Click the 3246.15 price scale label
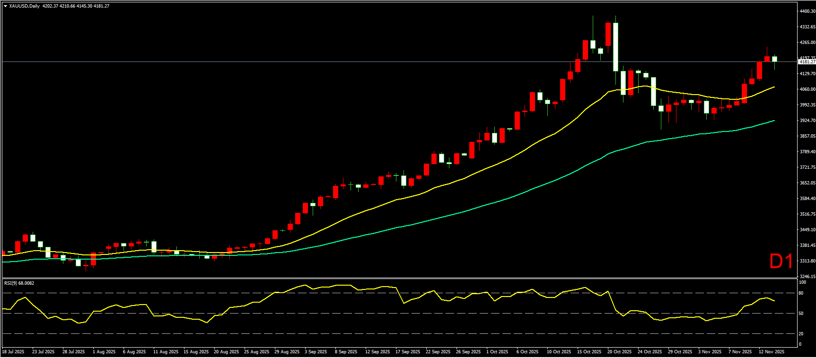The image size is (816, 358). point(807,276)
